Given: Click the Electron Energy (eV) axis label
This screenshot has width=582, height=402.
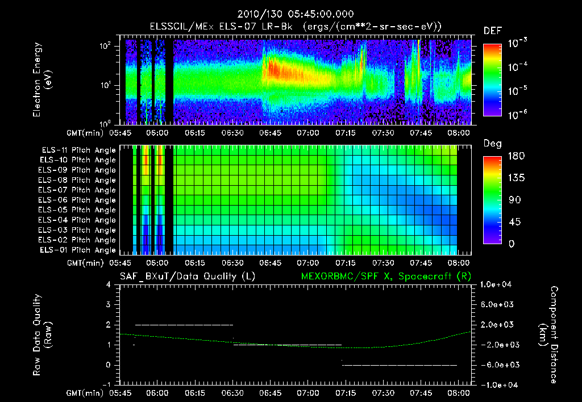Looking at the screenshot, I should (42, 79).
